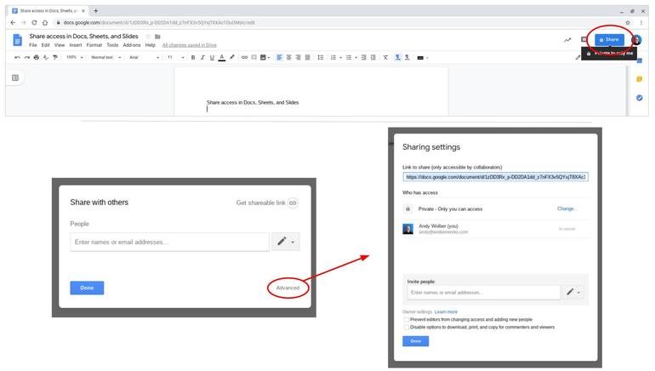Open the activity dashboard trend icon

click(x=567, y=39)
